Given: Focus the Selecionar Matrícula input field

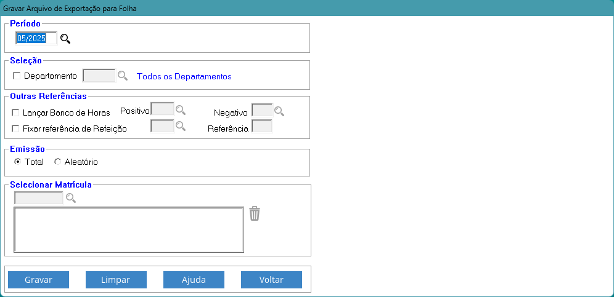Looking at the screenshot, I should pos(38,198).
